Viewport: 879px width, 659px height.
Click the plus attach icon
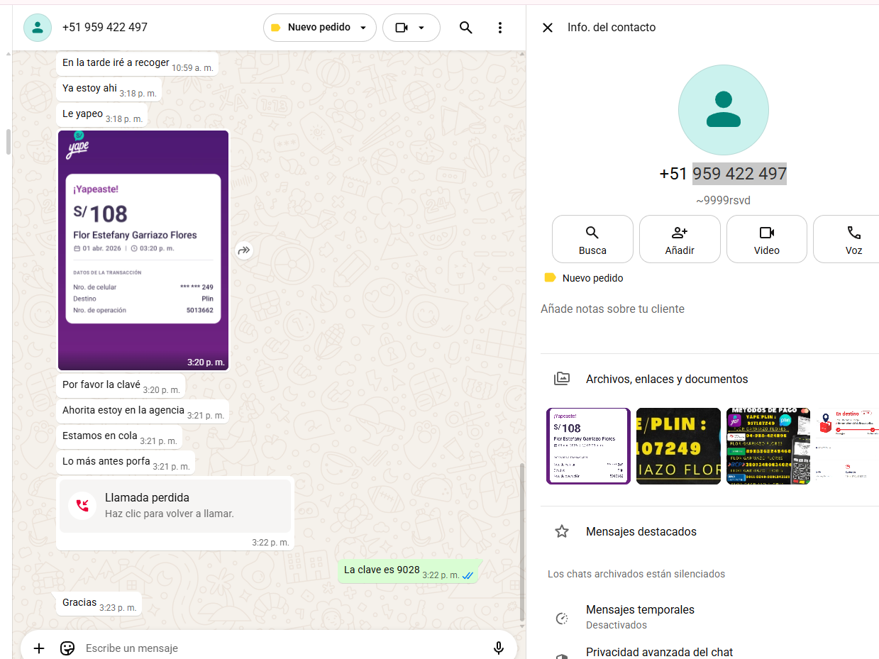(x=39, y=648)
